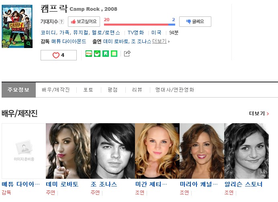
Task: Open 데미 로바토 actor photo thumbnail
Action: (x=68, y=151)
